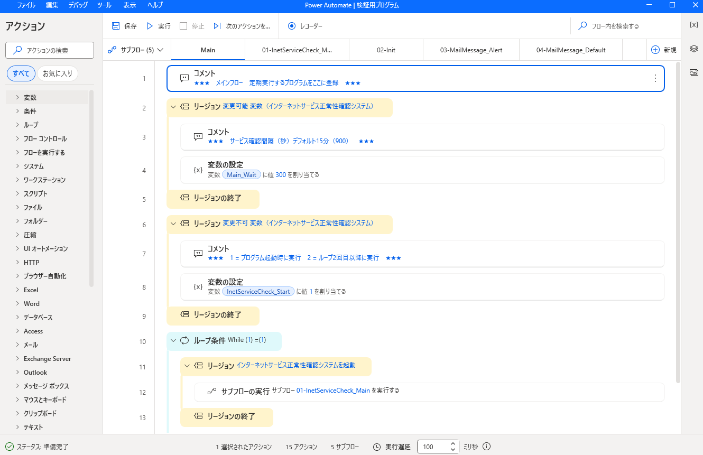Run the flow with the play icon
Image resolution: width=703 pixels, height=455 pixels.
[150, 26]
